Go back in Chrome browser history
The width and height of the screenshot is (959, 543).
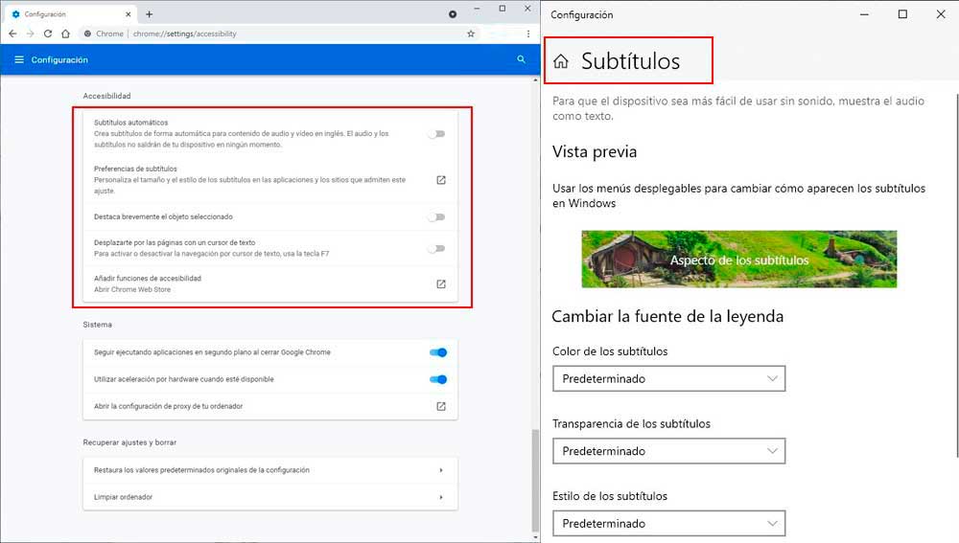pyautogui.click(x=12, y=34)
